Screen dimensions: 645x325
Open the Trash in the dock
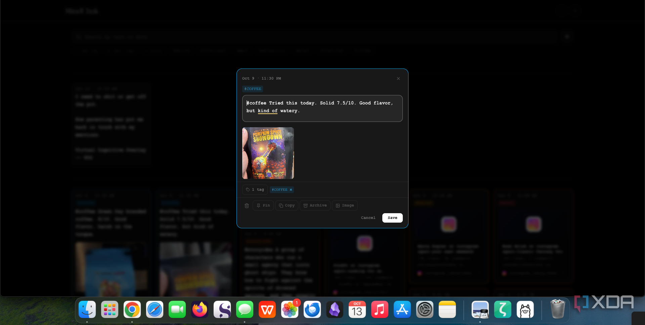pos(558,309)
